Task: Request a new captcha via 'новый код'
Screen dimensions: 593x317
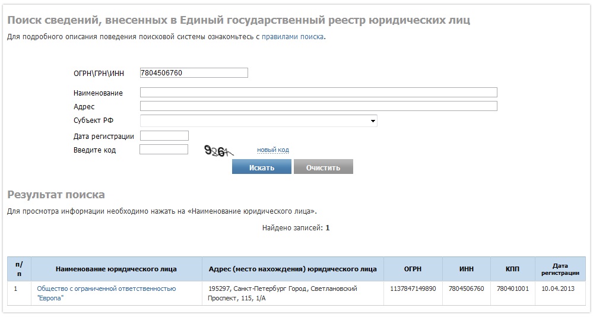Action: 272,150
